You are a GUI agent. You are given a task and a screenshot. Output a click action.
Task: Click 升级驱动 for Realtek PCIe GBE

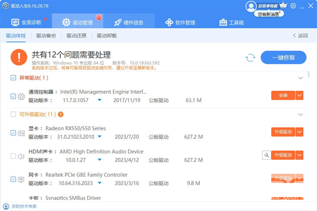pos(283,178)
